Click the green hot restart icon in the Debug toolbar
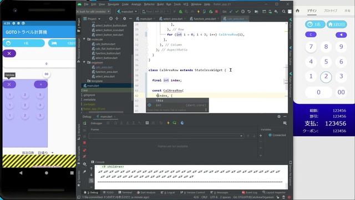355x200 pixels. point(175,123)
